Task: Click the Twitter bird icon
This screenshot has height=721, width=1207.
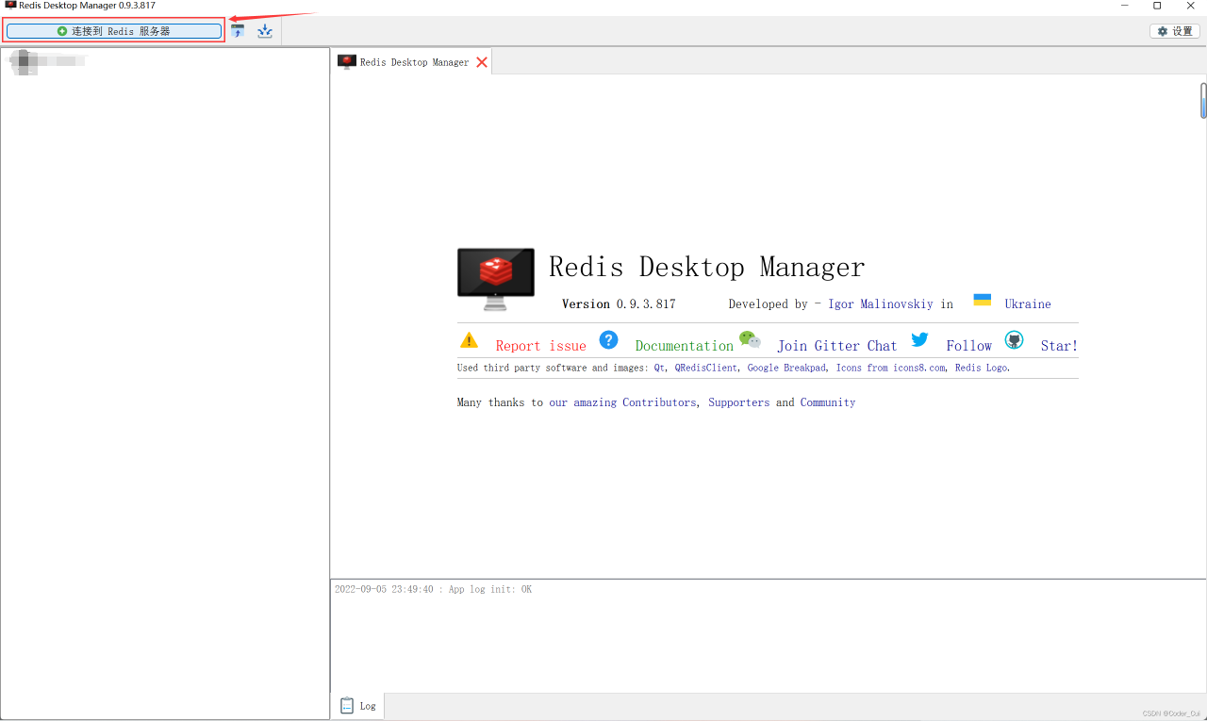Action: click(919, 340)
